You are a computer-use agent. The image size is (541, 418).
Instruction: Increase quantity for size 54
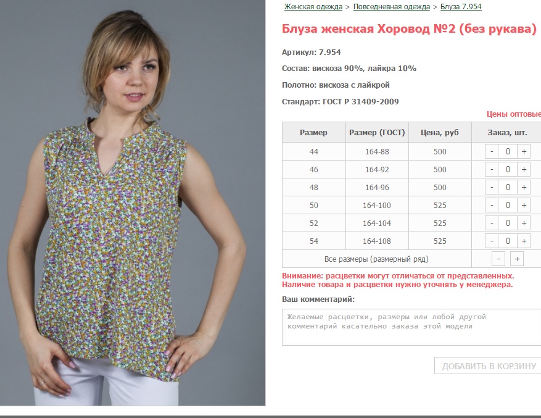(524, 241)
